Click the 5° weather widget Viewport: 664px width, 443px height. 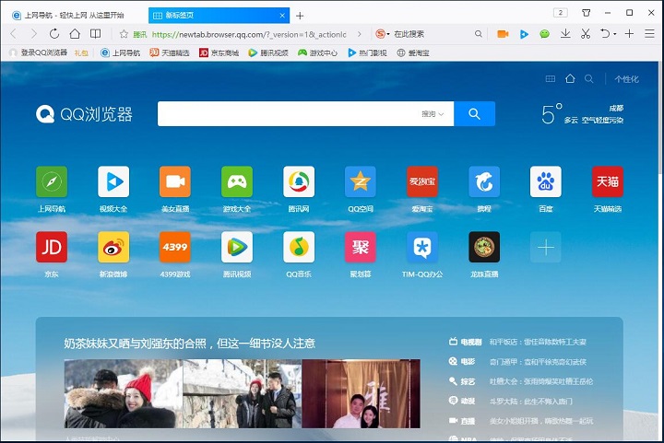[582, 113]
